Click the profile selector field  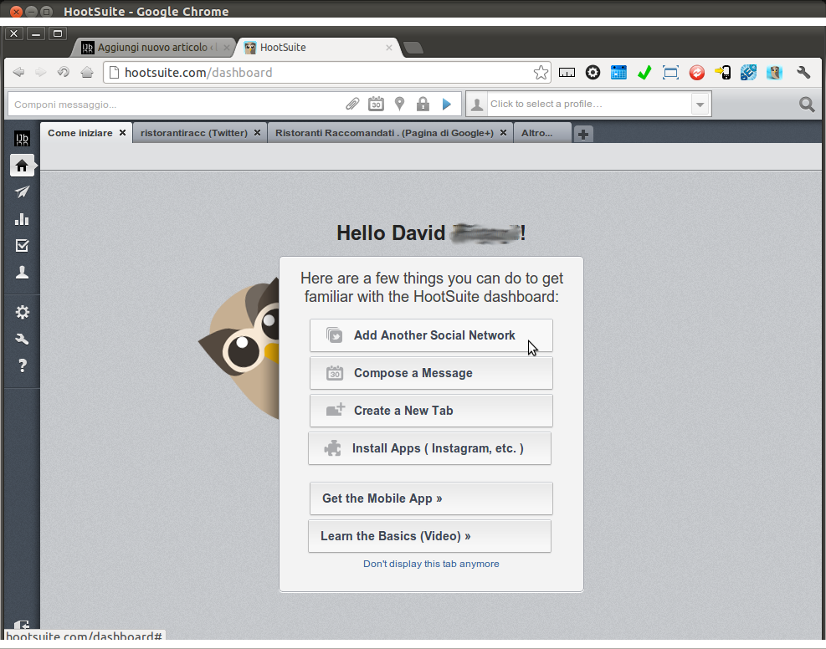click(x=589, y=105)
